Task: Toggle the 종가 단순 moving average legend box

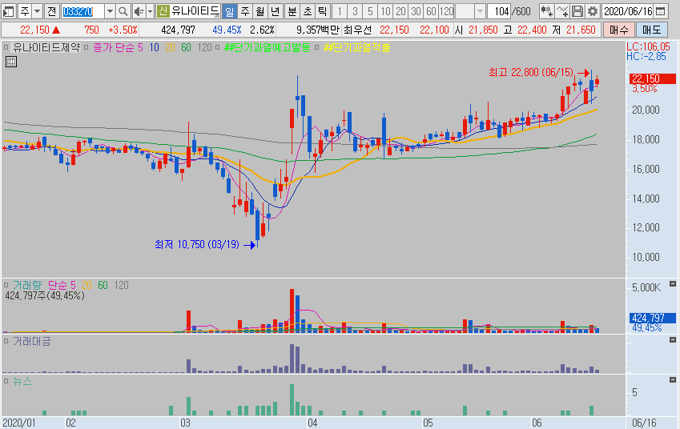Action: click(87, 47)
